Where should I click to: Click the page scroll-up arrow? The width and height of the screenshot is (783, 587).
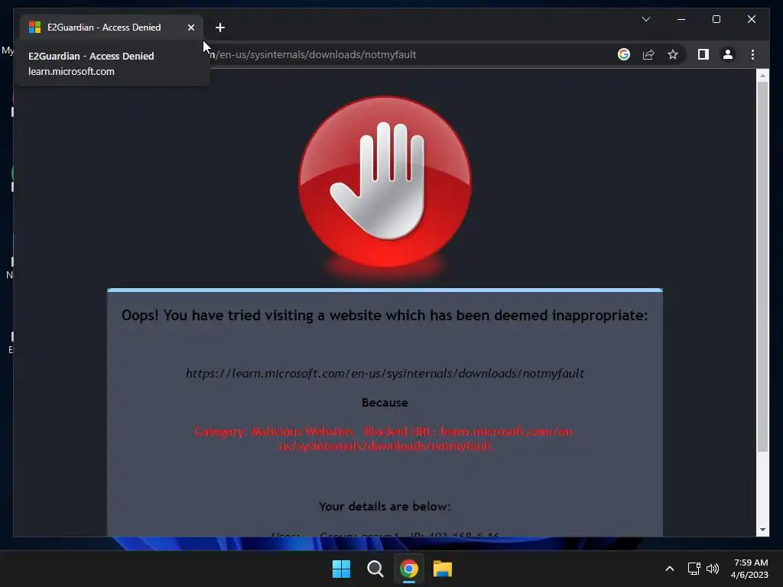coord(762,76)
